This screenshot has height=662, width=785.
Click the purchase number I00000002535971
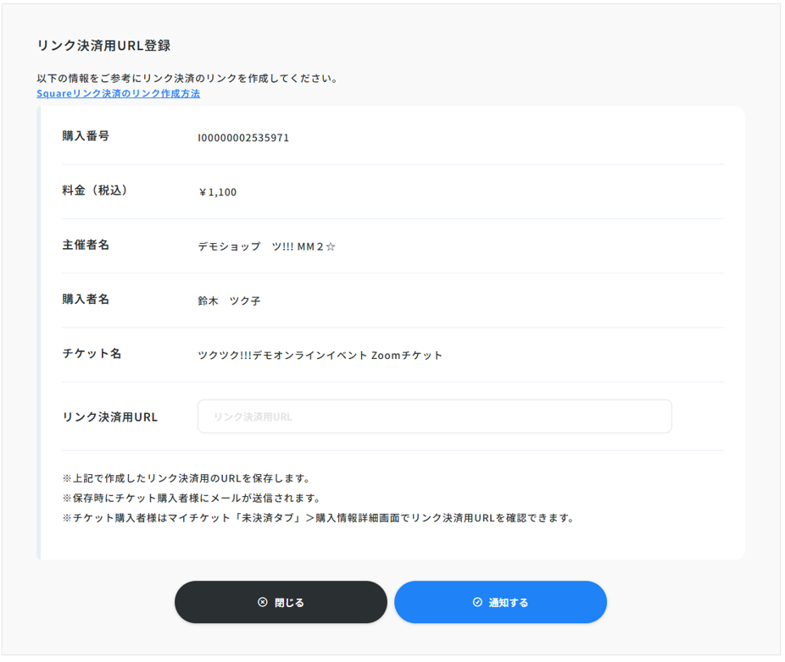pyautogui.click(x=243, y=137)
